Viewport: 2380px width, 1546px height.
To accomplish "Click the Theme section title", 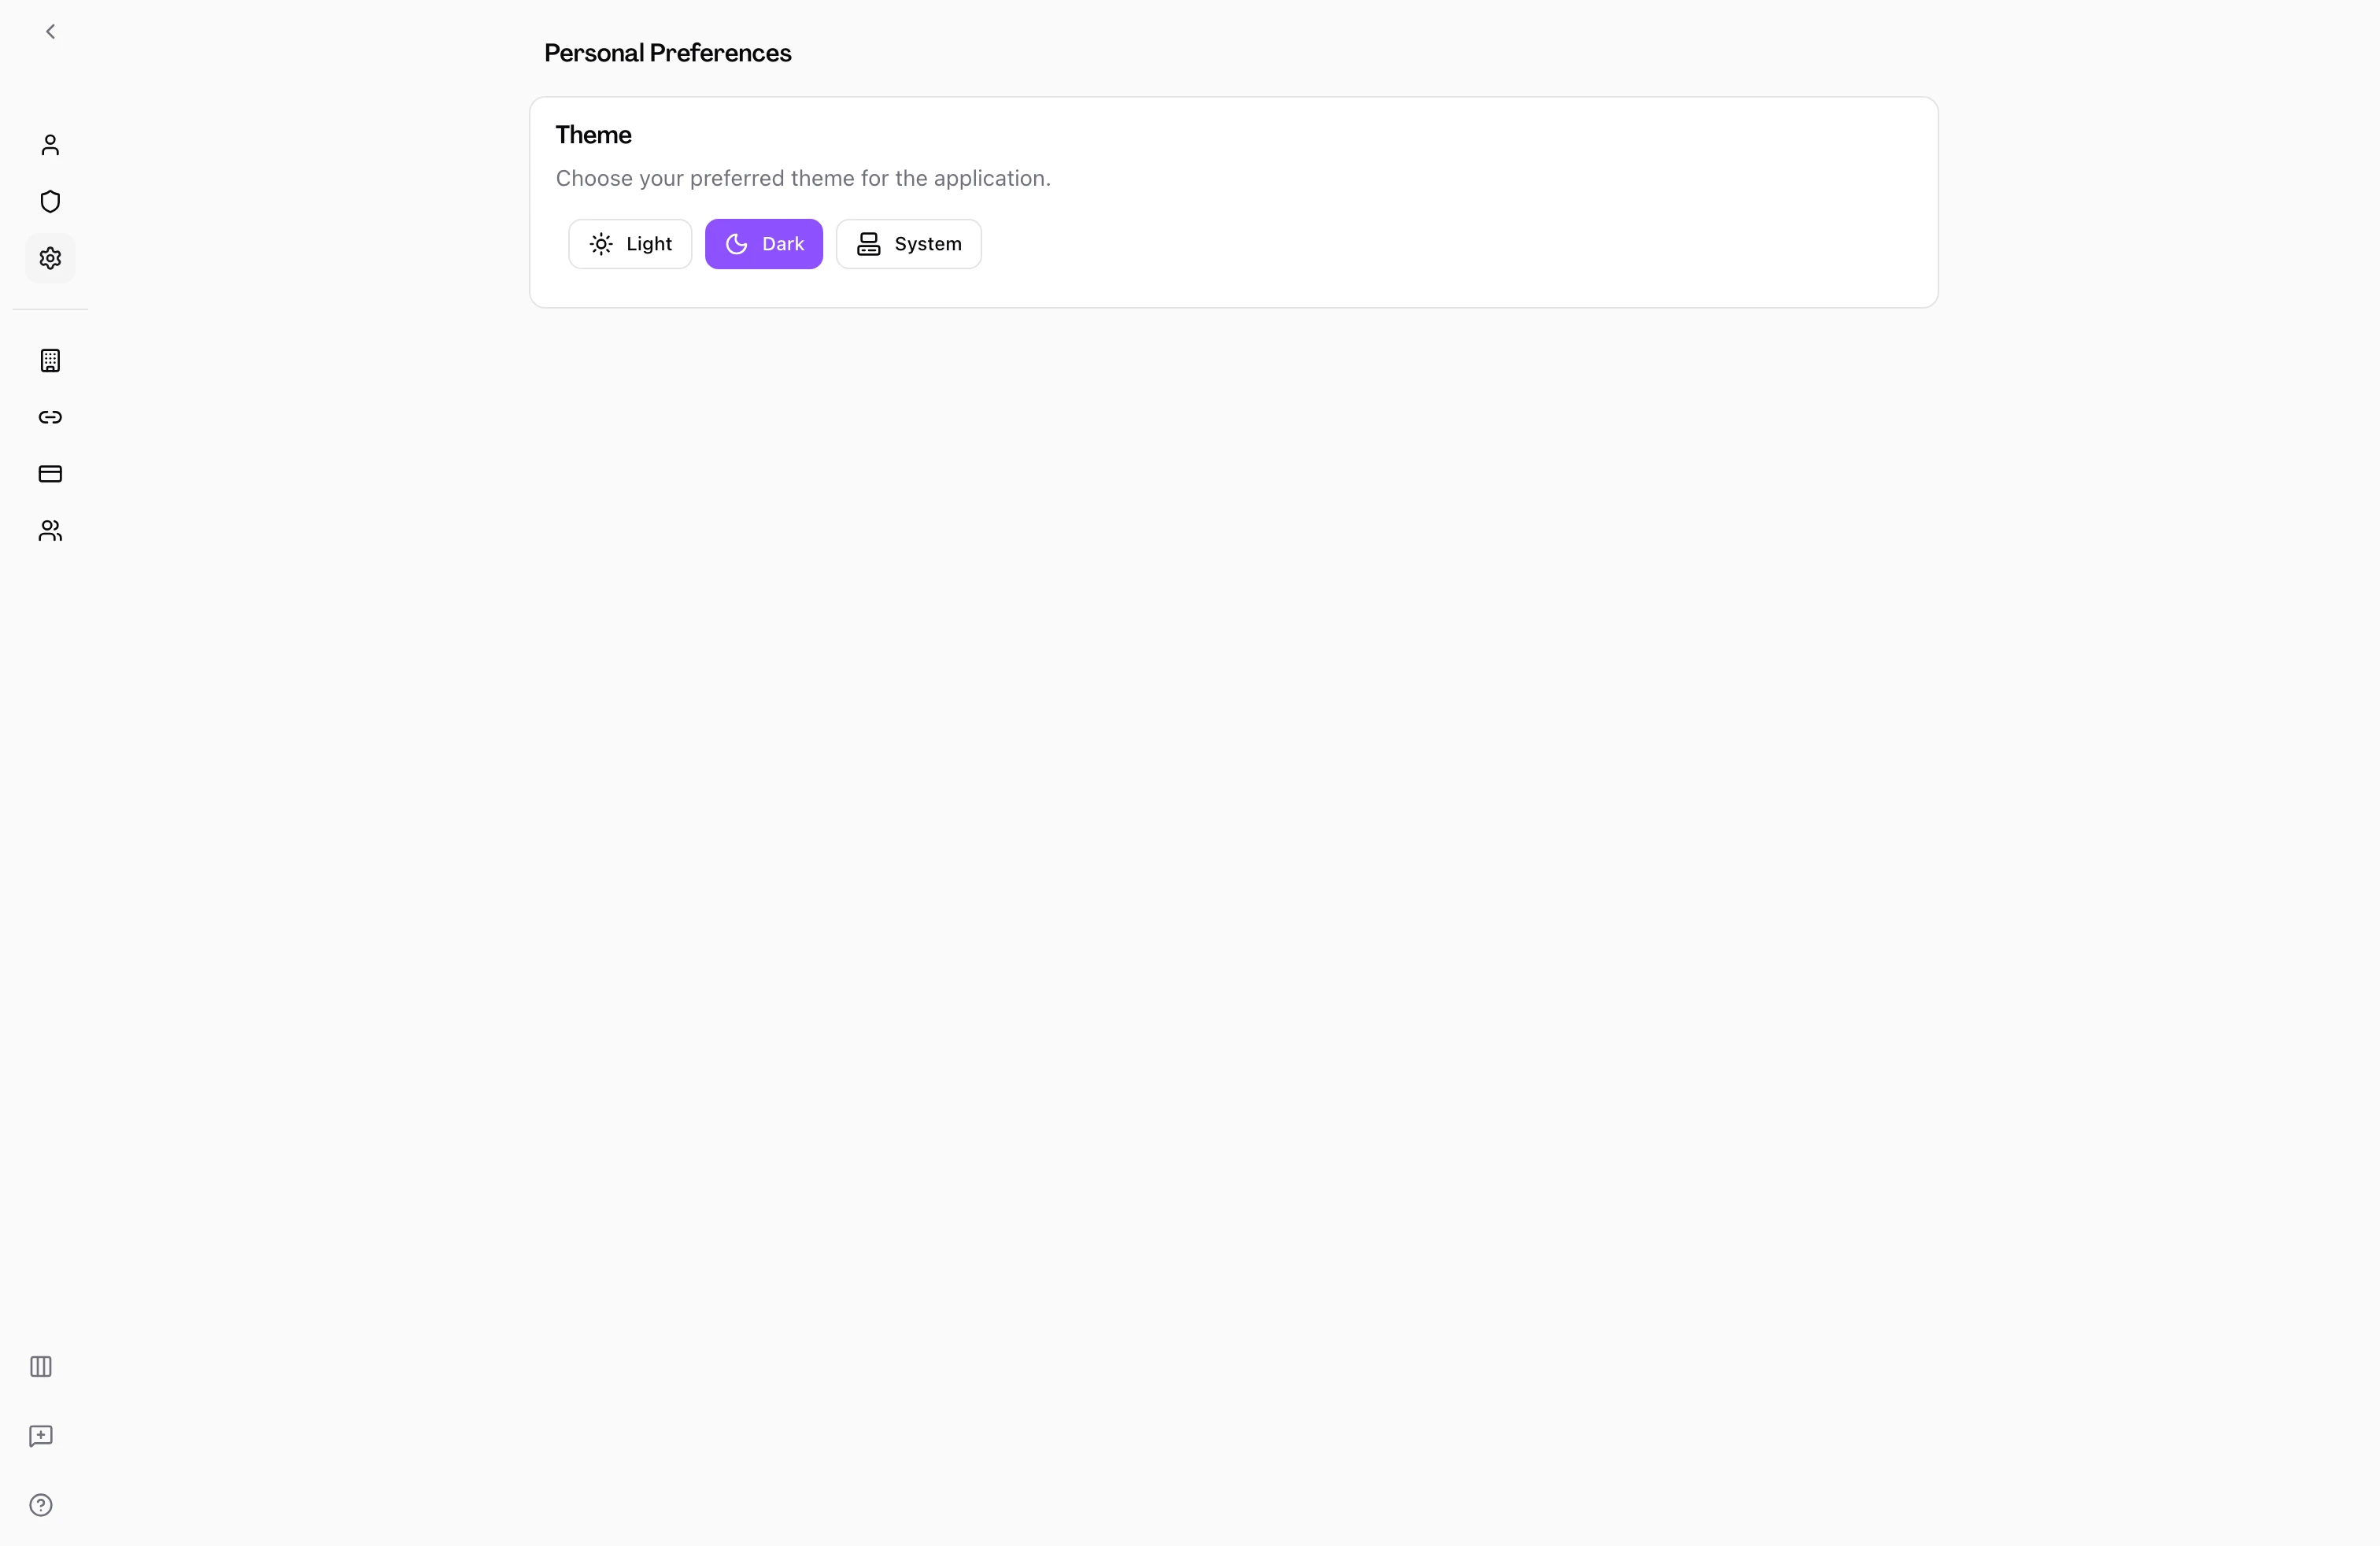I will pyautogui.click(x=593, y=135).
